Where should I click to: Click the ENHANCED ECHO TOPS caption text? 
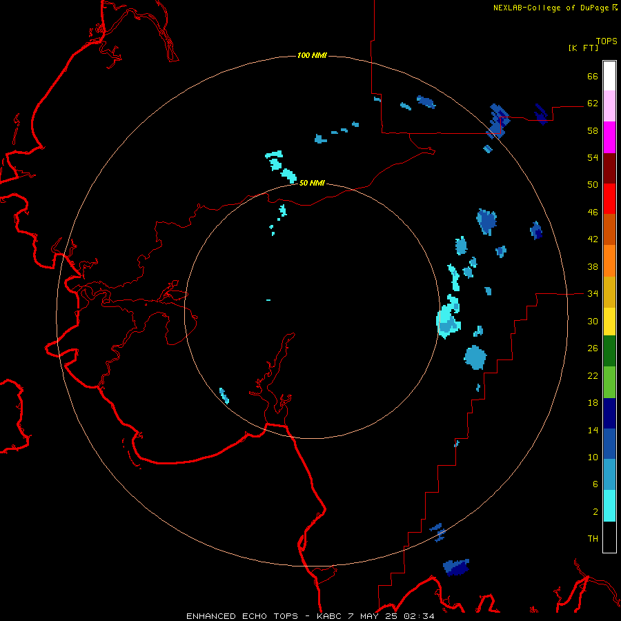pyautogui.click(x=242, y=616)
